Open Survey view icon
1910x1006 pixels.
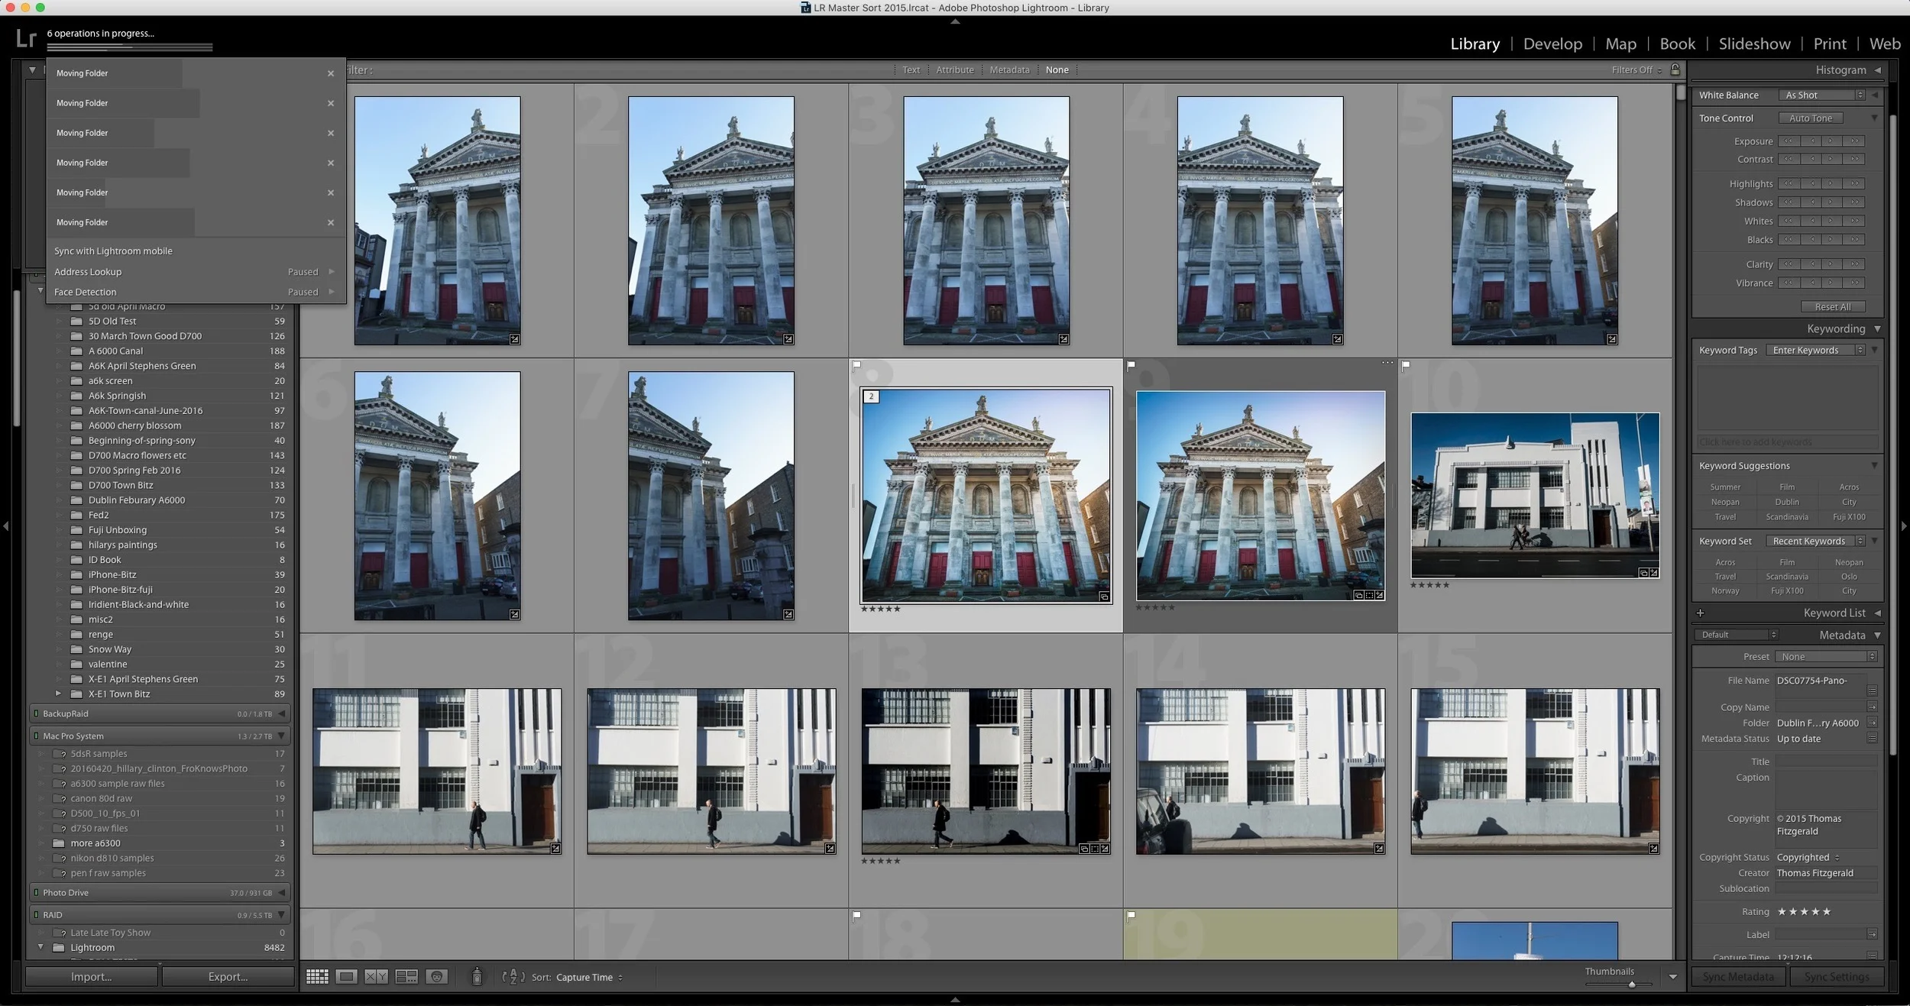pyautogui.click(x=406, y=977)
